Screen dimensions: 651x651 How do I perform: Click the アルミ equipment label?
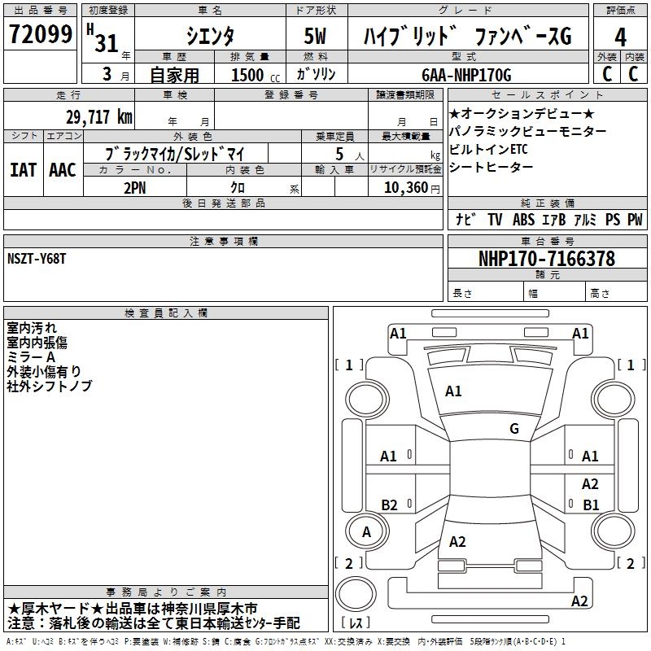click(585, 220)
